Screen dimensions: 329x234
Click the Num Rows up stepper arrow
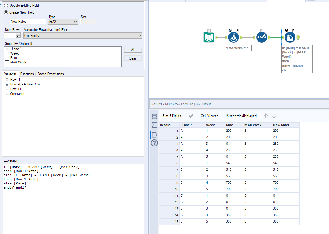coord(18,34)
